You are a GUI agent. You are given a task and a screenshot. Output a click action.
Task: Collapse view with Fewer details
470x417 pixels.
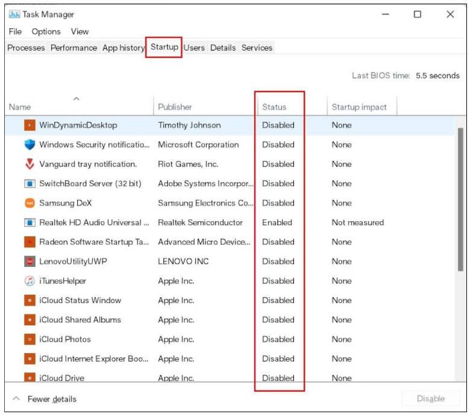pyautogui.click(x=45, y=399)
